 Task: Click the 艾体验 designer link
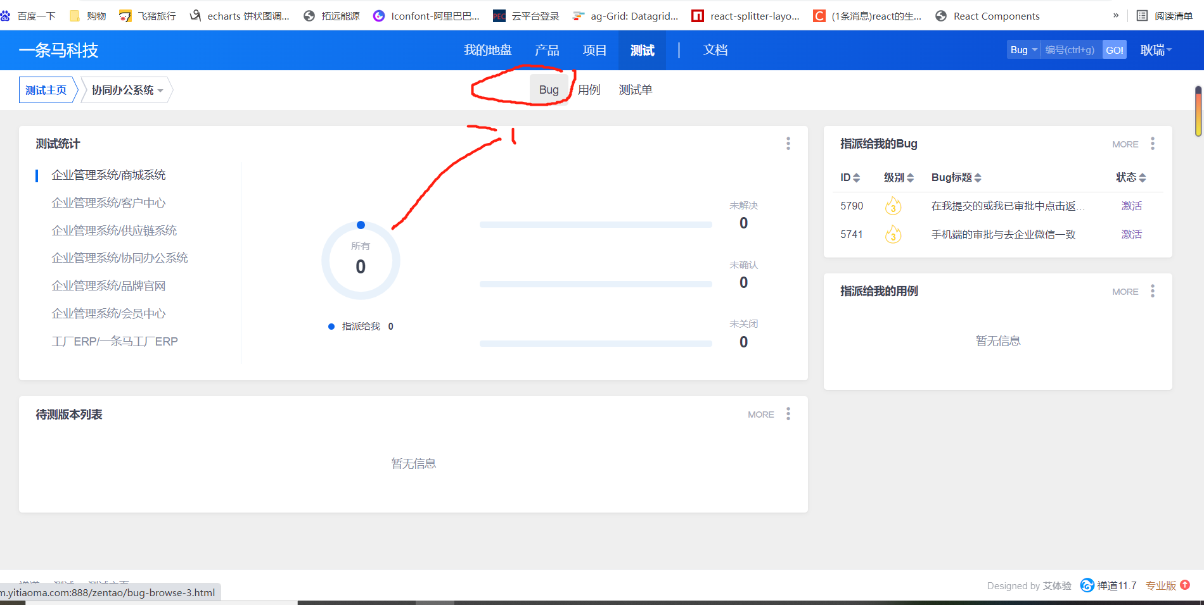(x=1058, y=585)
